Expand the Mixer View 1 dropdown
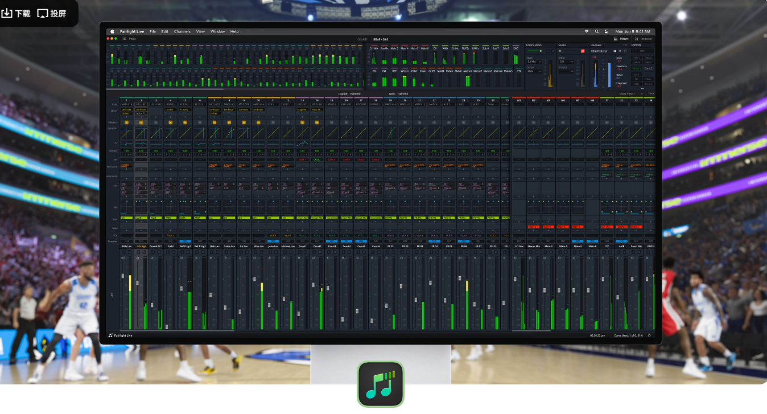Image resolution: width=767 pixels, height=414 pixels. [631, 93]
